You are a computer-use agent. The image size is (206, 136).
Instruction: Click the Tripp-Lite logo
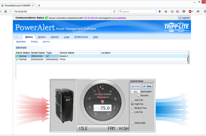[x=176, y=27]
